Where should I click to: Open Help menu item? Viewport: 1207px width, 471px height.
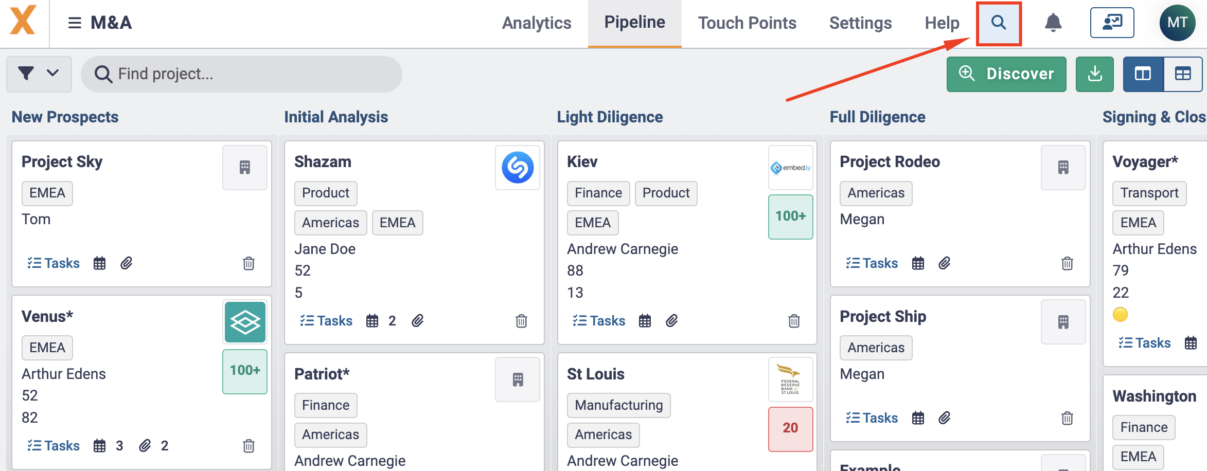point(942,23)
